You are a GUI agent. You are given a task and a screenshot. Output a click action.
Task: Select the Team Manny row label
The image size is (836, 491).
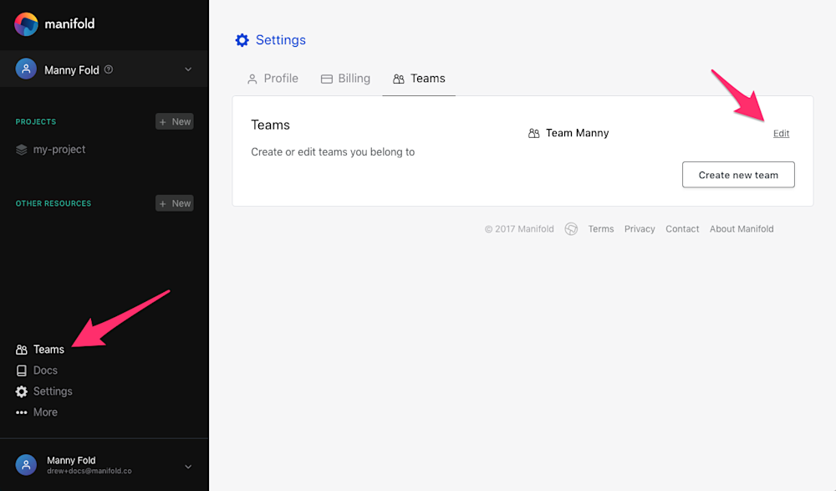(578, 133)
